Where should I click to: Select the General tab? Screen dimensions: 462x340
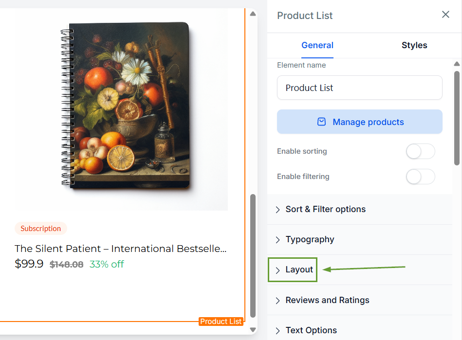(x=317, y=45)
